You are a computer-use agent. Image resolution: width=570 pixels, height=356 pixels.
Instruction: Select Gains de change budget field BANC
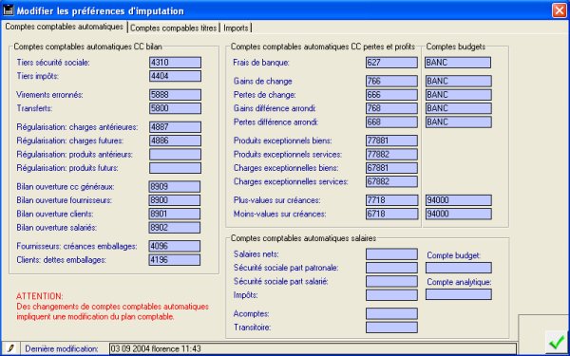(459, 81)
